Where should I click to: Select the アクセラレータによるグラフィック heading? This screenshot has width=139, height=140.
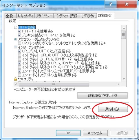(x=39, y=39)
